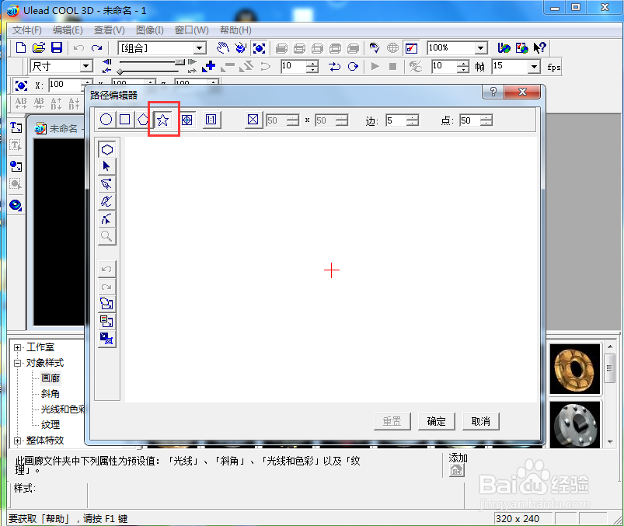This screenshot has width=624, height=526.
Task: Click the ping-pong circular arrow icon
Action: click(x=353, y=67)
